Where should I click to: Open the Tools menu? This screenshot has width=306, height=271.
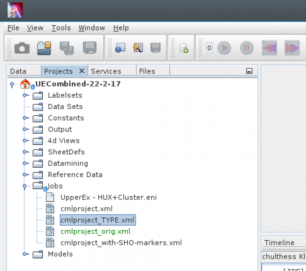(x=61, y=28)
